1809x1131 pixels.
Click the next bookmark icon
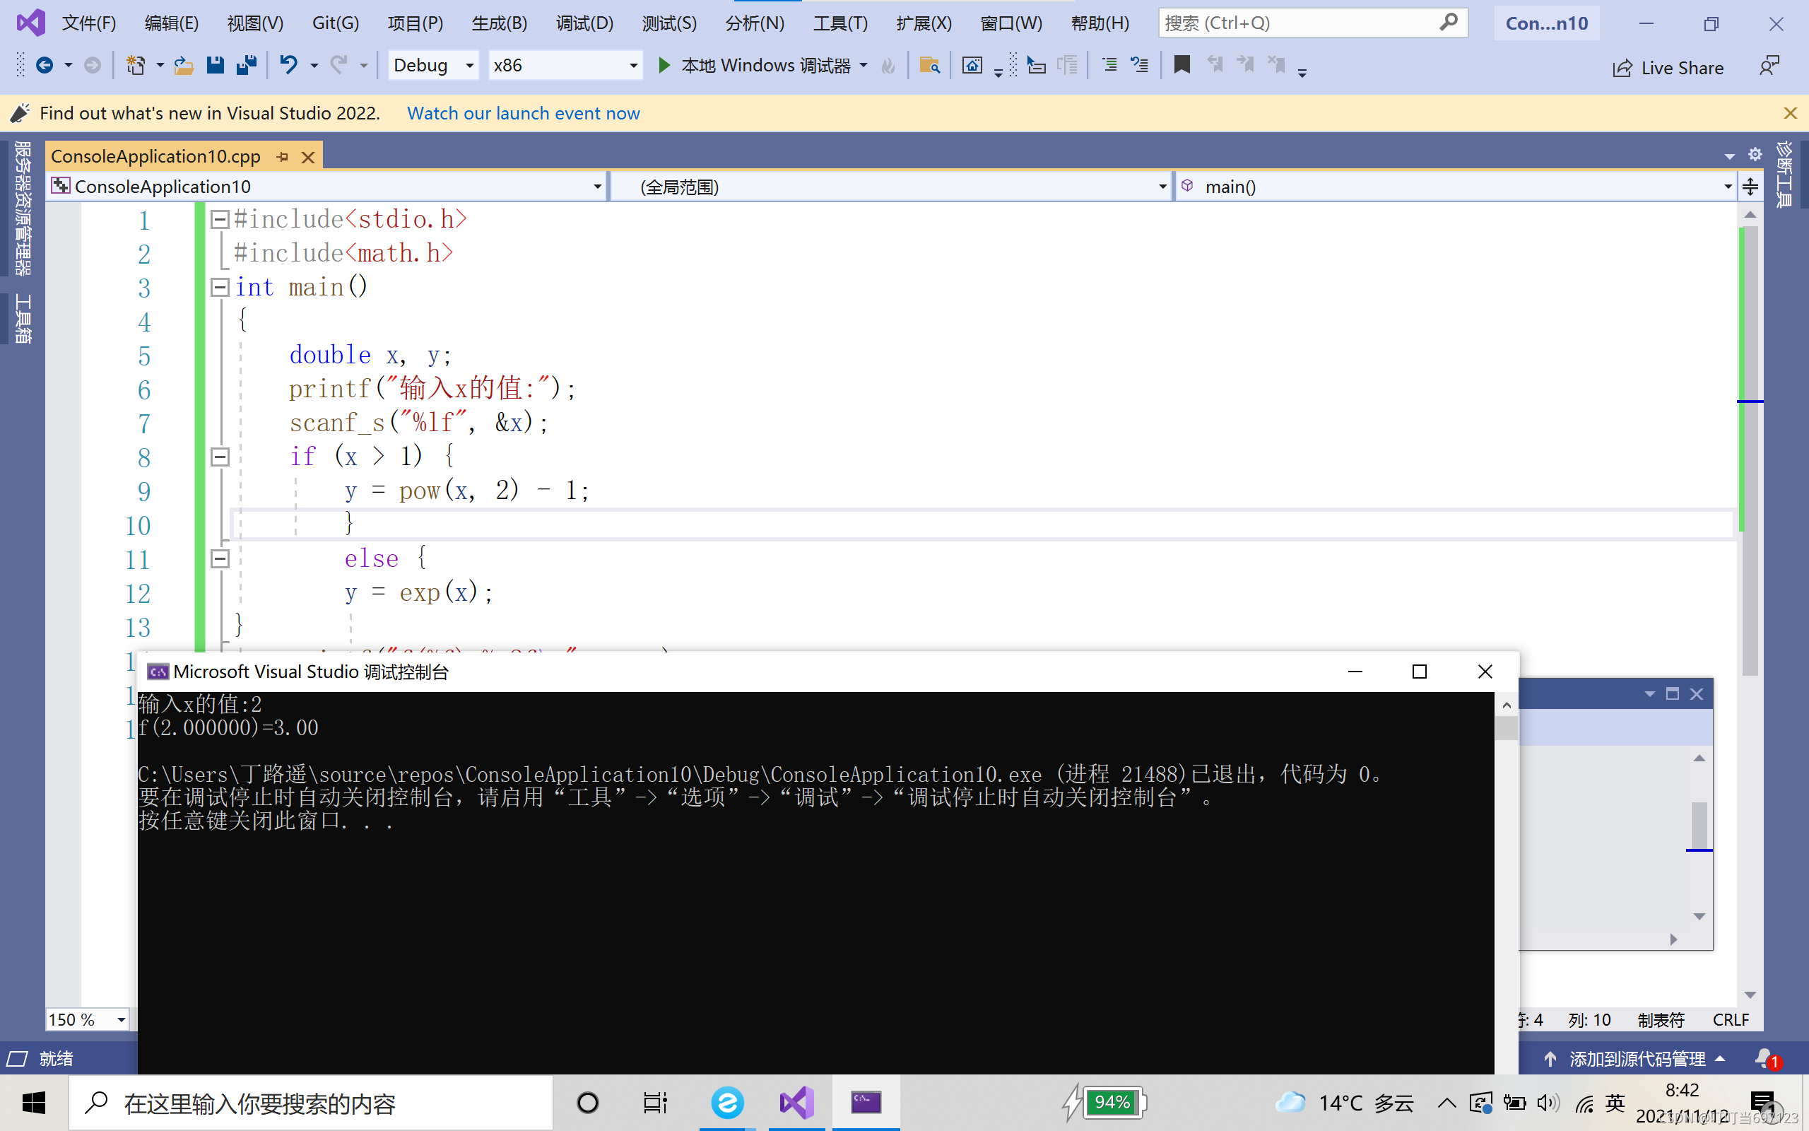click(x=1245, y=66)
